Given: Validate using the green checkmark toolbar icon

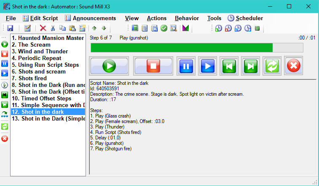Looking at the screenshot, I should [x=164, y=28].
